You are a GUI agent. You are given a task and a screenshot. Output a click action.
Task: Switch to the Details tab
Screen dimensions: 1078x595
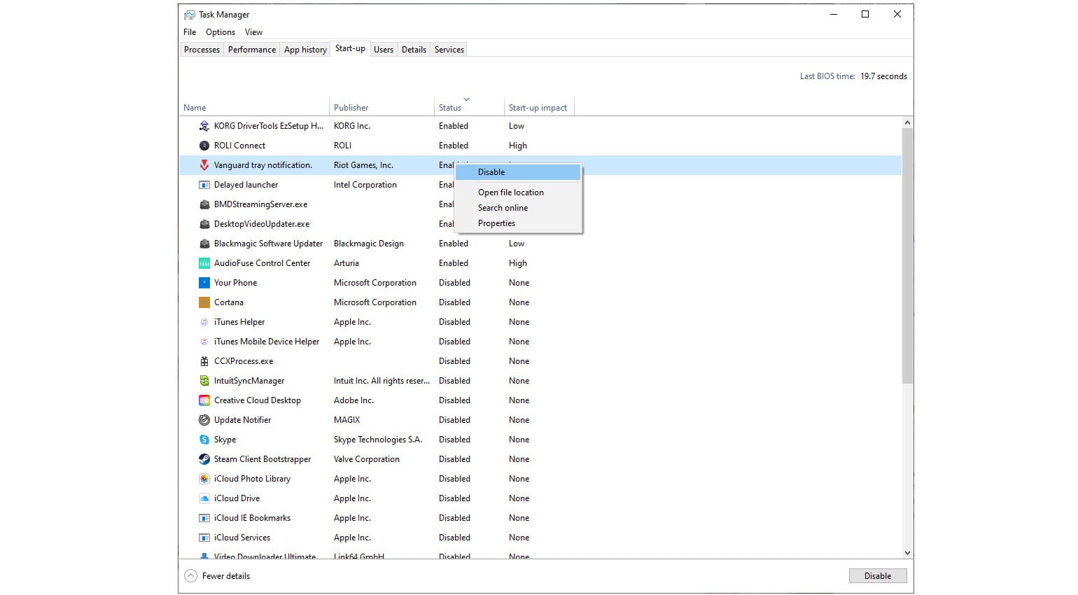[x=414, y=50]
